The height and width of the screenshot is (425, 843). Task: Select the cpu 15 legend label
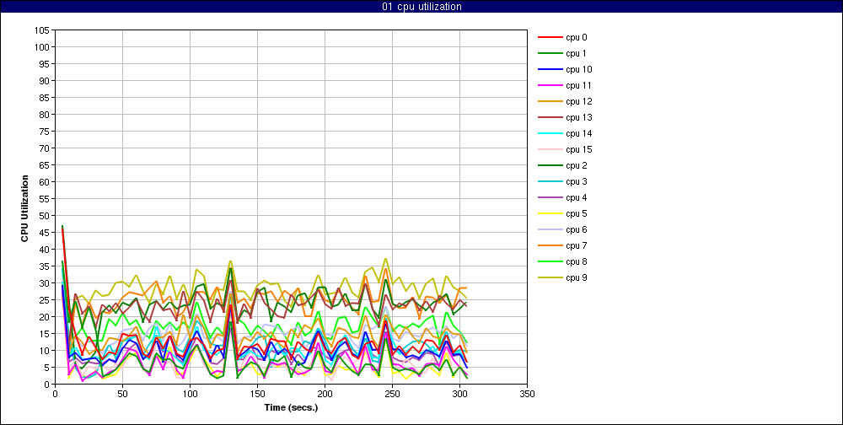pos(578,149)
